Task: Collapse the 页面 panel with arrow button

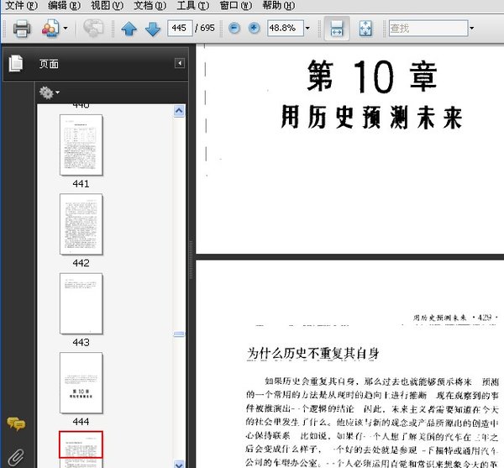Action: point(180,63)
